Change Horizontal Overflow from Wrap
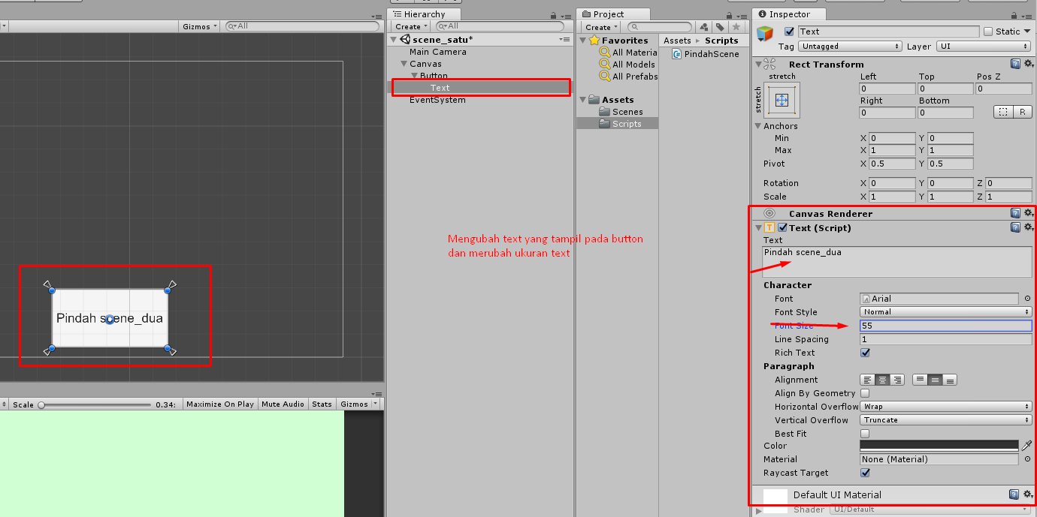The image size is (1037, 517). [945, 407]
